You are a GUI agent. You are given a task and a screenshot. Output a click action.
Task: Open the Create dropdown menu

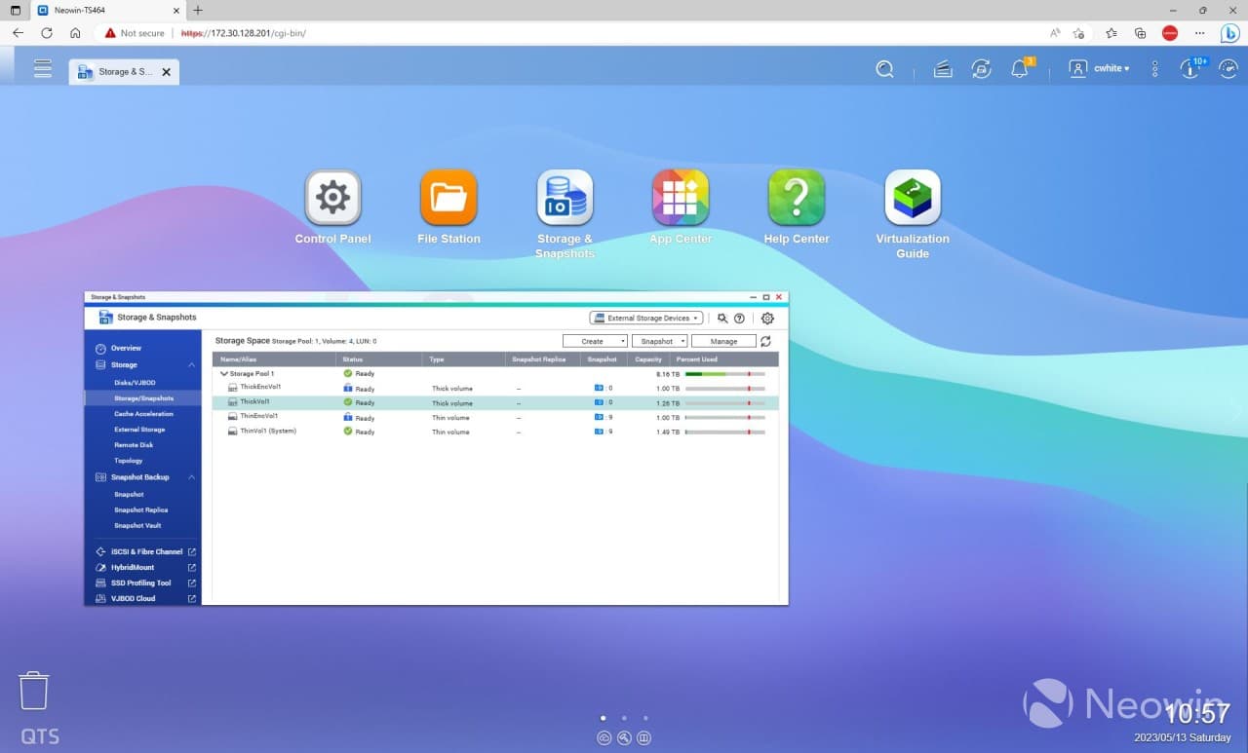(595, 340)
